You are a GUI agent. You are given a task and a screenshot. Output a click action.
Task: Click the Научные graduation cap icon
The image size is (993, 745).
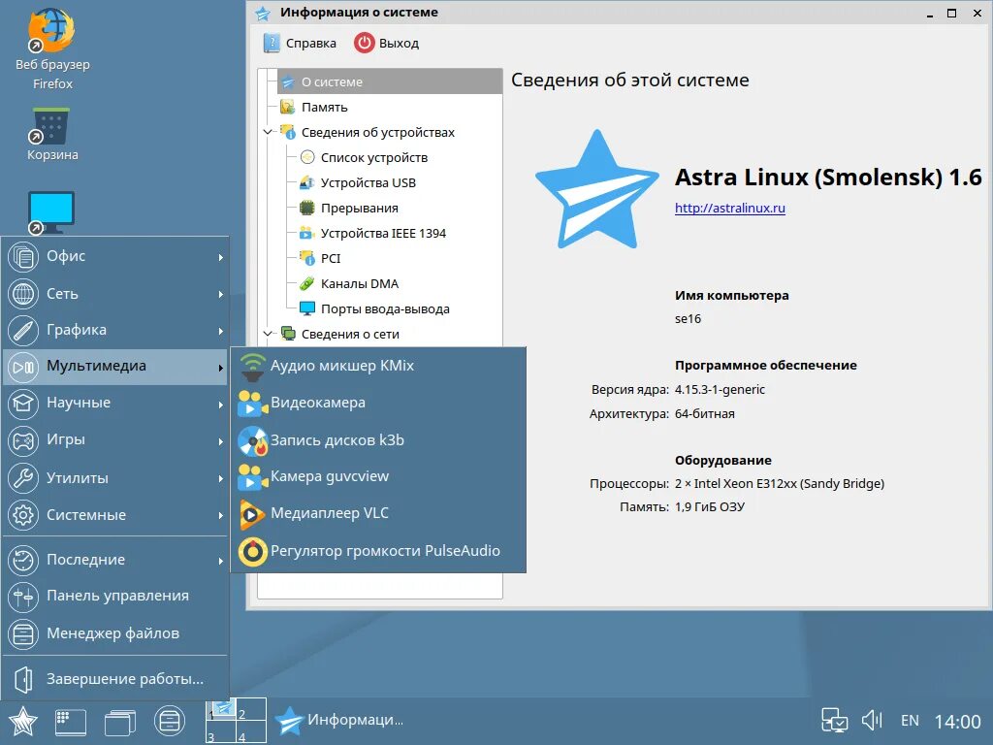click(23, 404)
